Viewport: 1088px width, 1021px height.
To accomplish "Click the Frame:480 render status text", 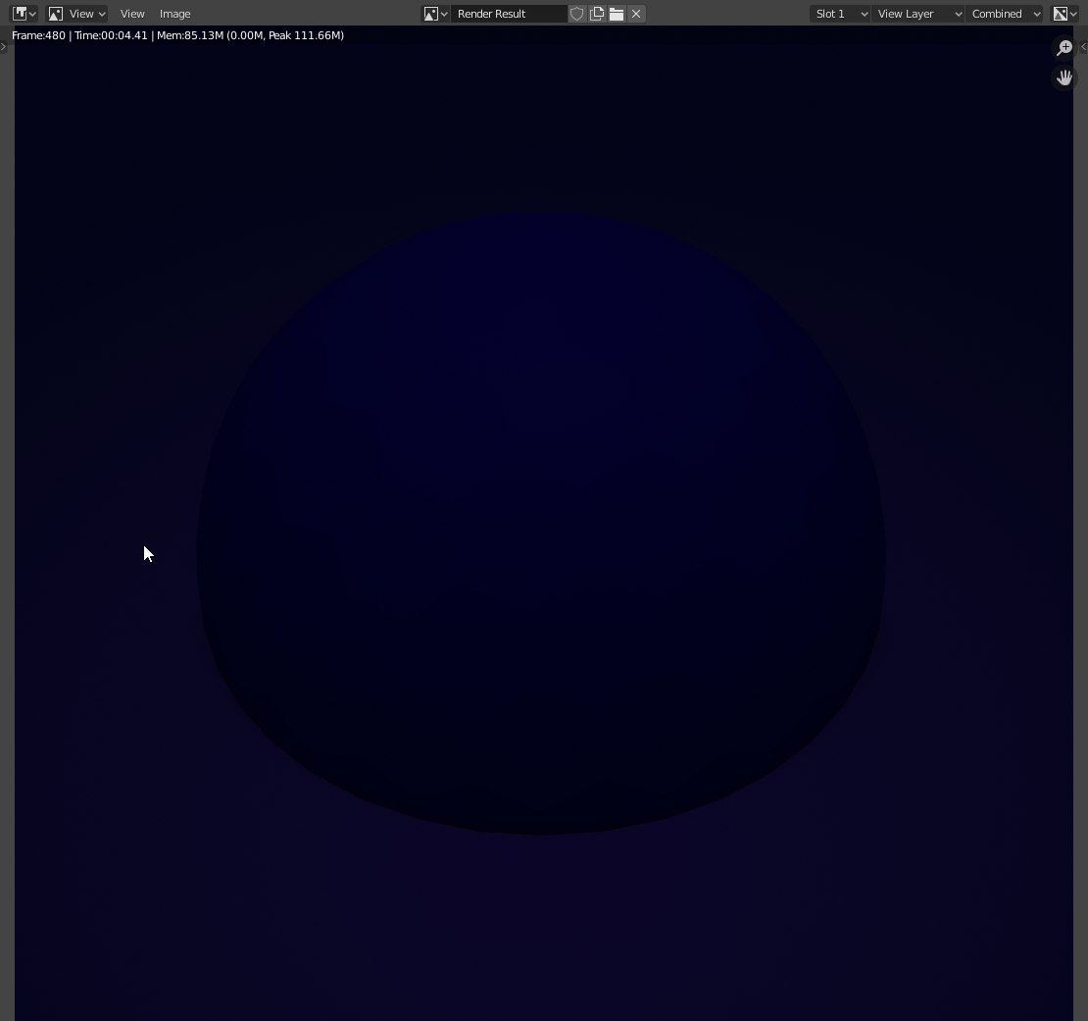I will tap(177, 35).
